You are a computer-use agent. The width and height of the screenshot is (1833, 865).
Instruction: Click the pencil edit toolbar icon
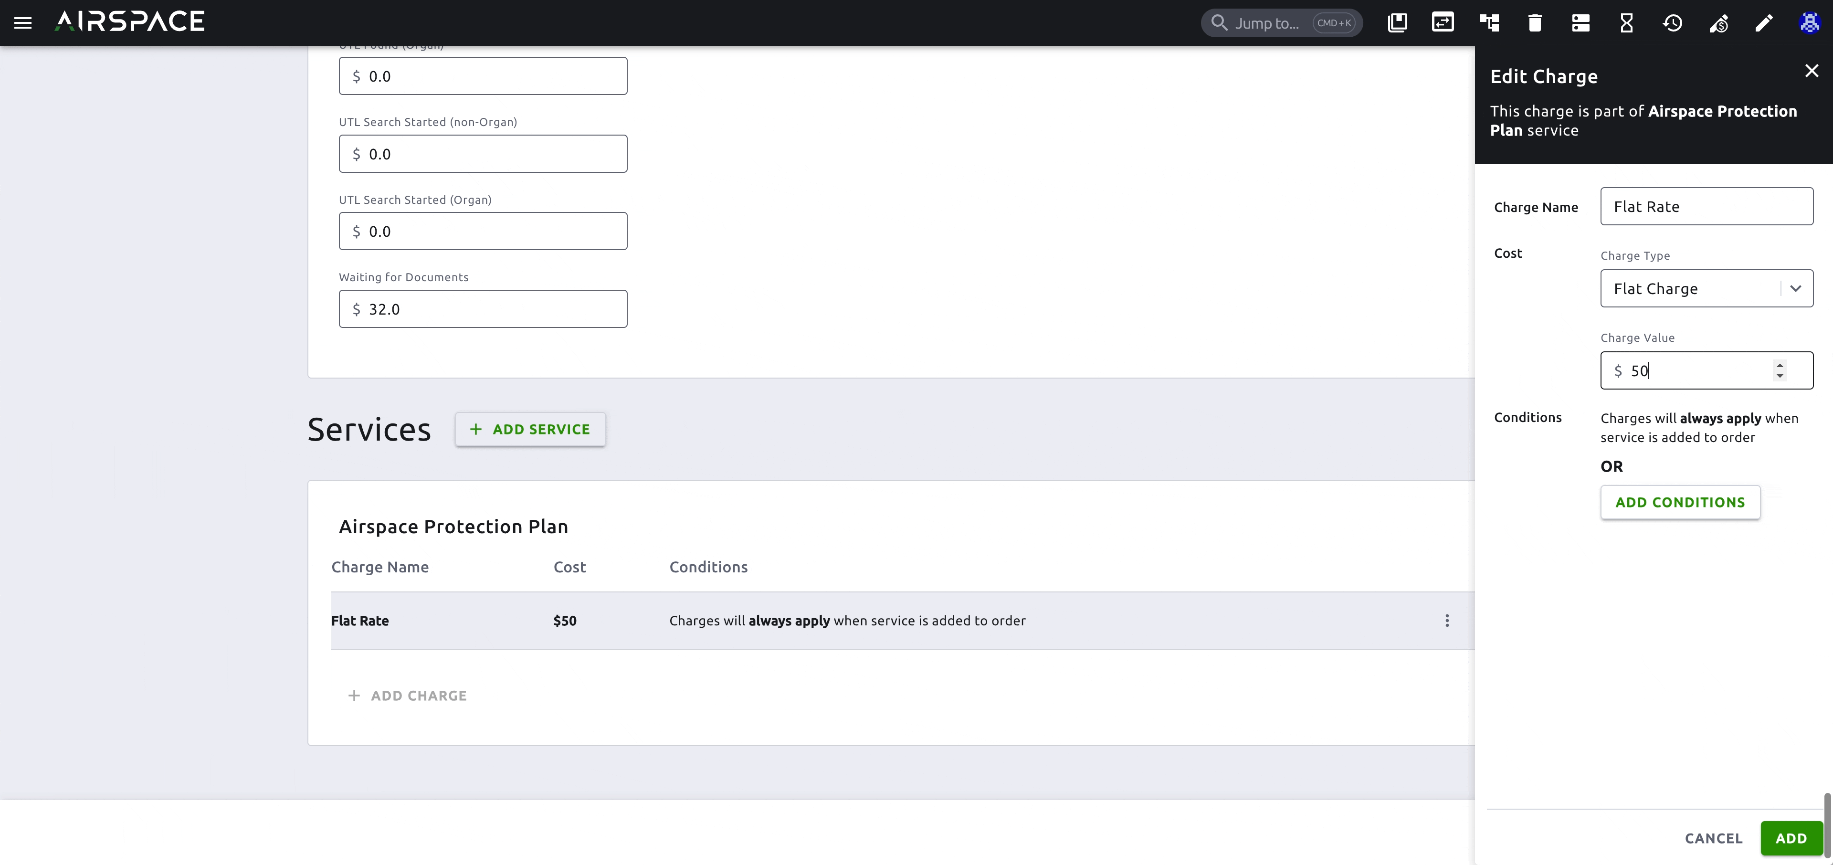(1764, 23)
